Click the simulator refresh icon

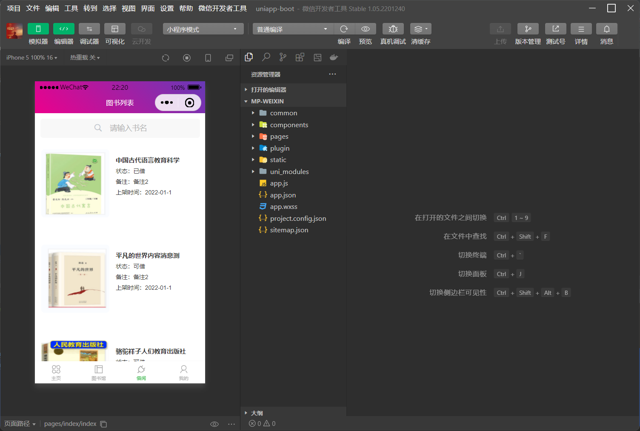coord(166,58)
